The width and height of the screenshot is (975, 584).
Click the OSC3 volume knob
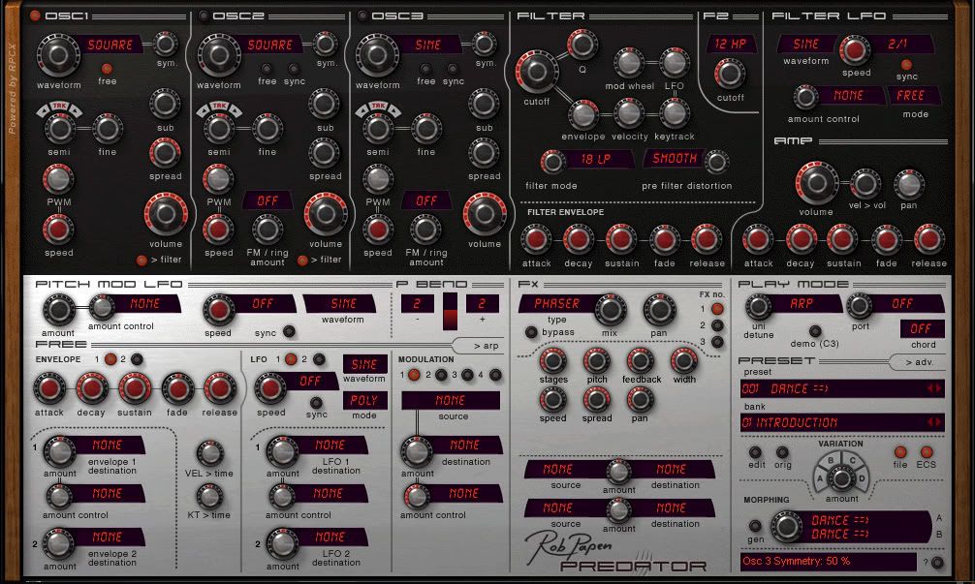pyautogui.click(x=485, y=214)
